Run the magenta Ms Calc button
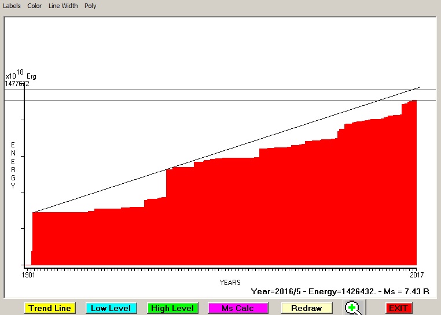The height and width of the screenshot is (315, 441). pyautogui.click(x=237, y=308)
